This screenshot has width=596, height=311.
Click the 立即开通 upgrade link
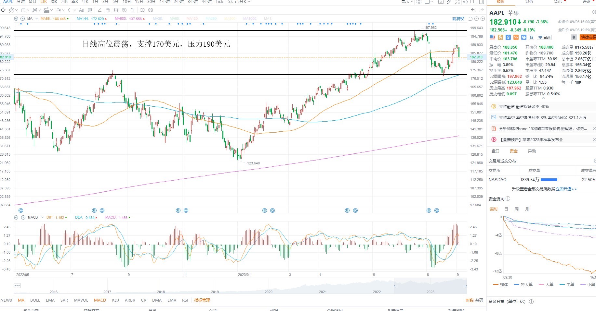tap(566, 189)
